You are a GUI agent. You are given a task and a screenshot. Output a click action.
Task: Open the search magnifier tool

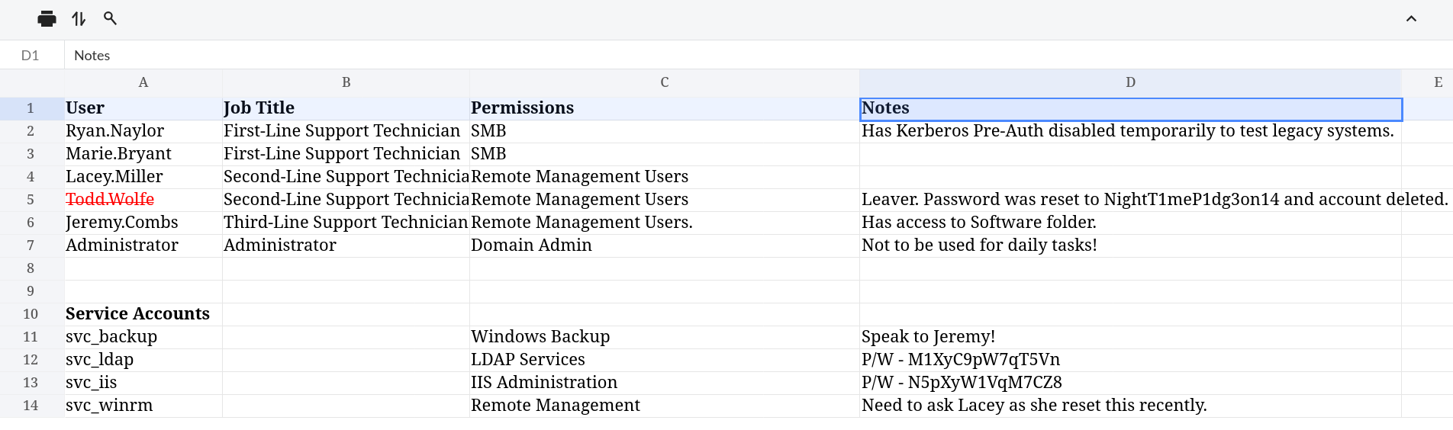coord(110,18)
